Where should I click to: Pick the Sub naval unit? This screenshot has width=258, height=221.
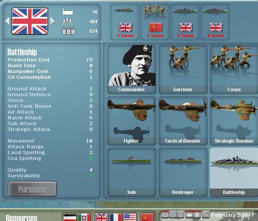click(x=132, y=172)
